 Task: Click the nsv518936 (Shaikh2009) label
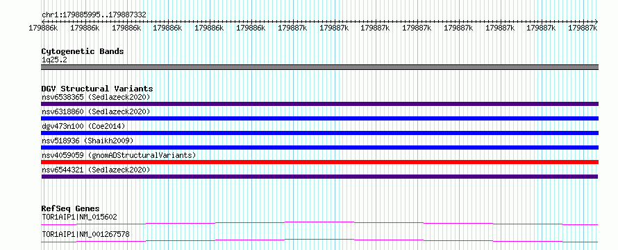point(87,141)
